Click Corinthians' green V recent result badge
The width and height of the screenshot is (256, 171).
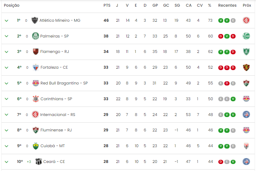233,99
